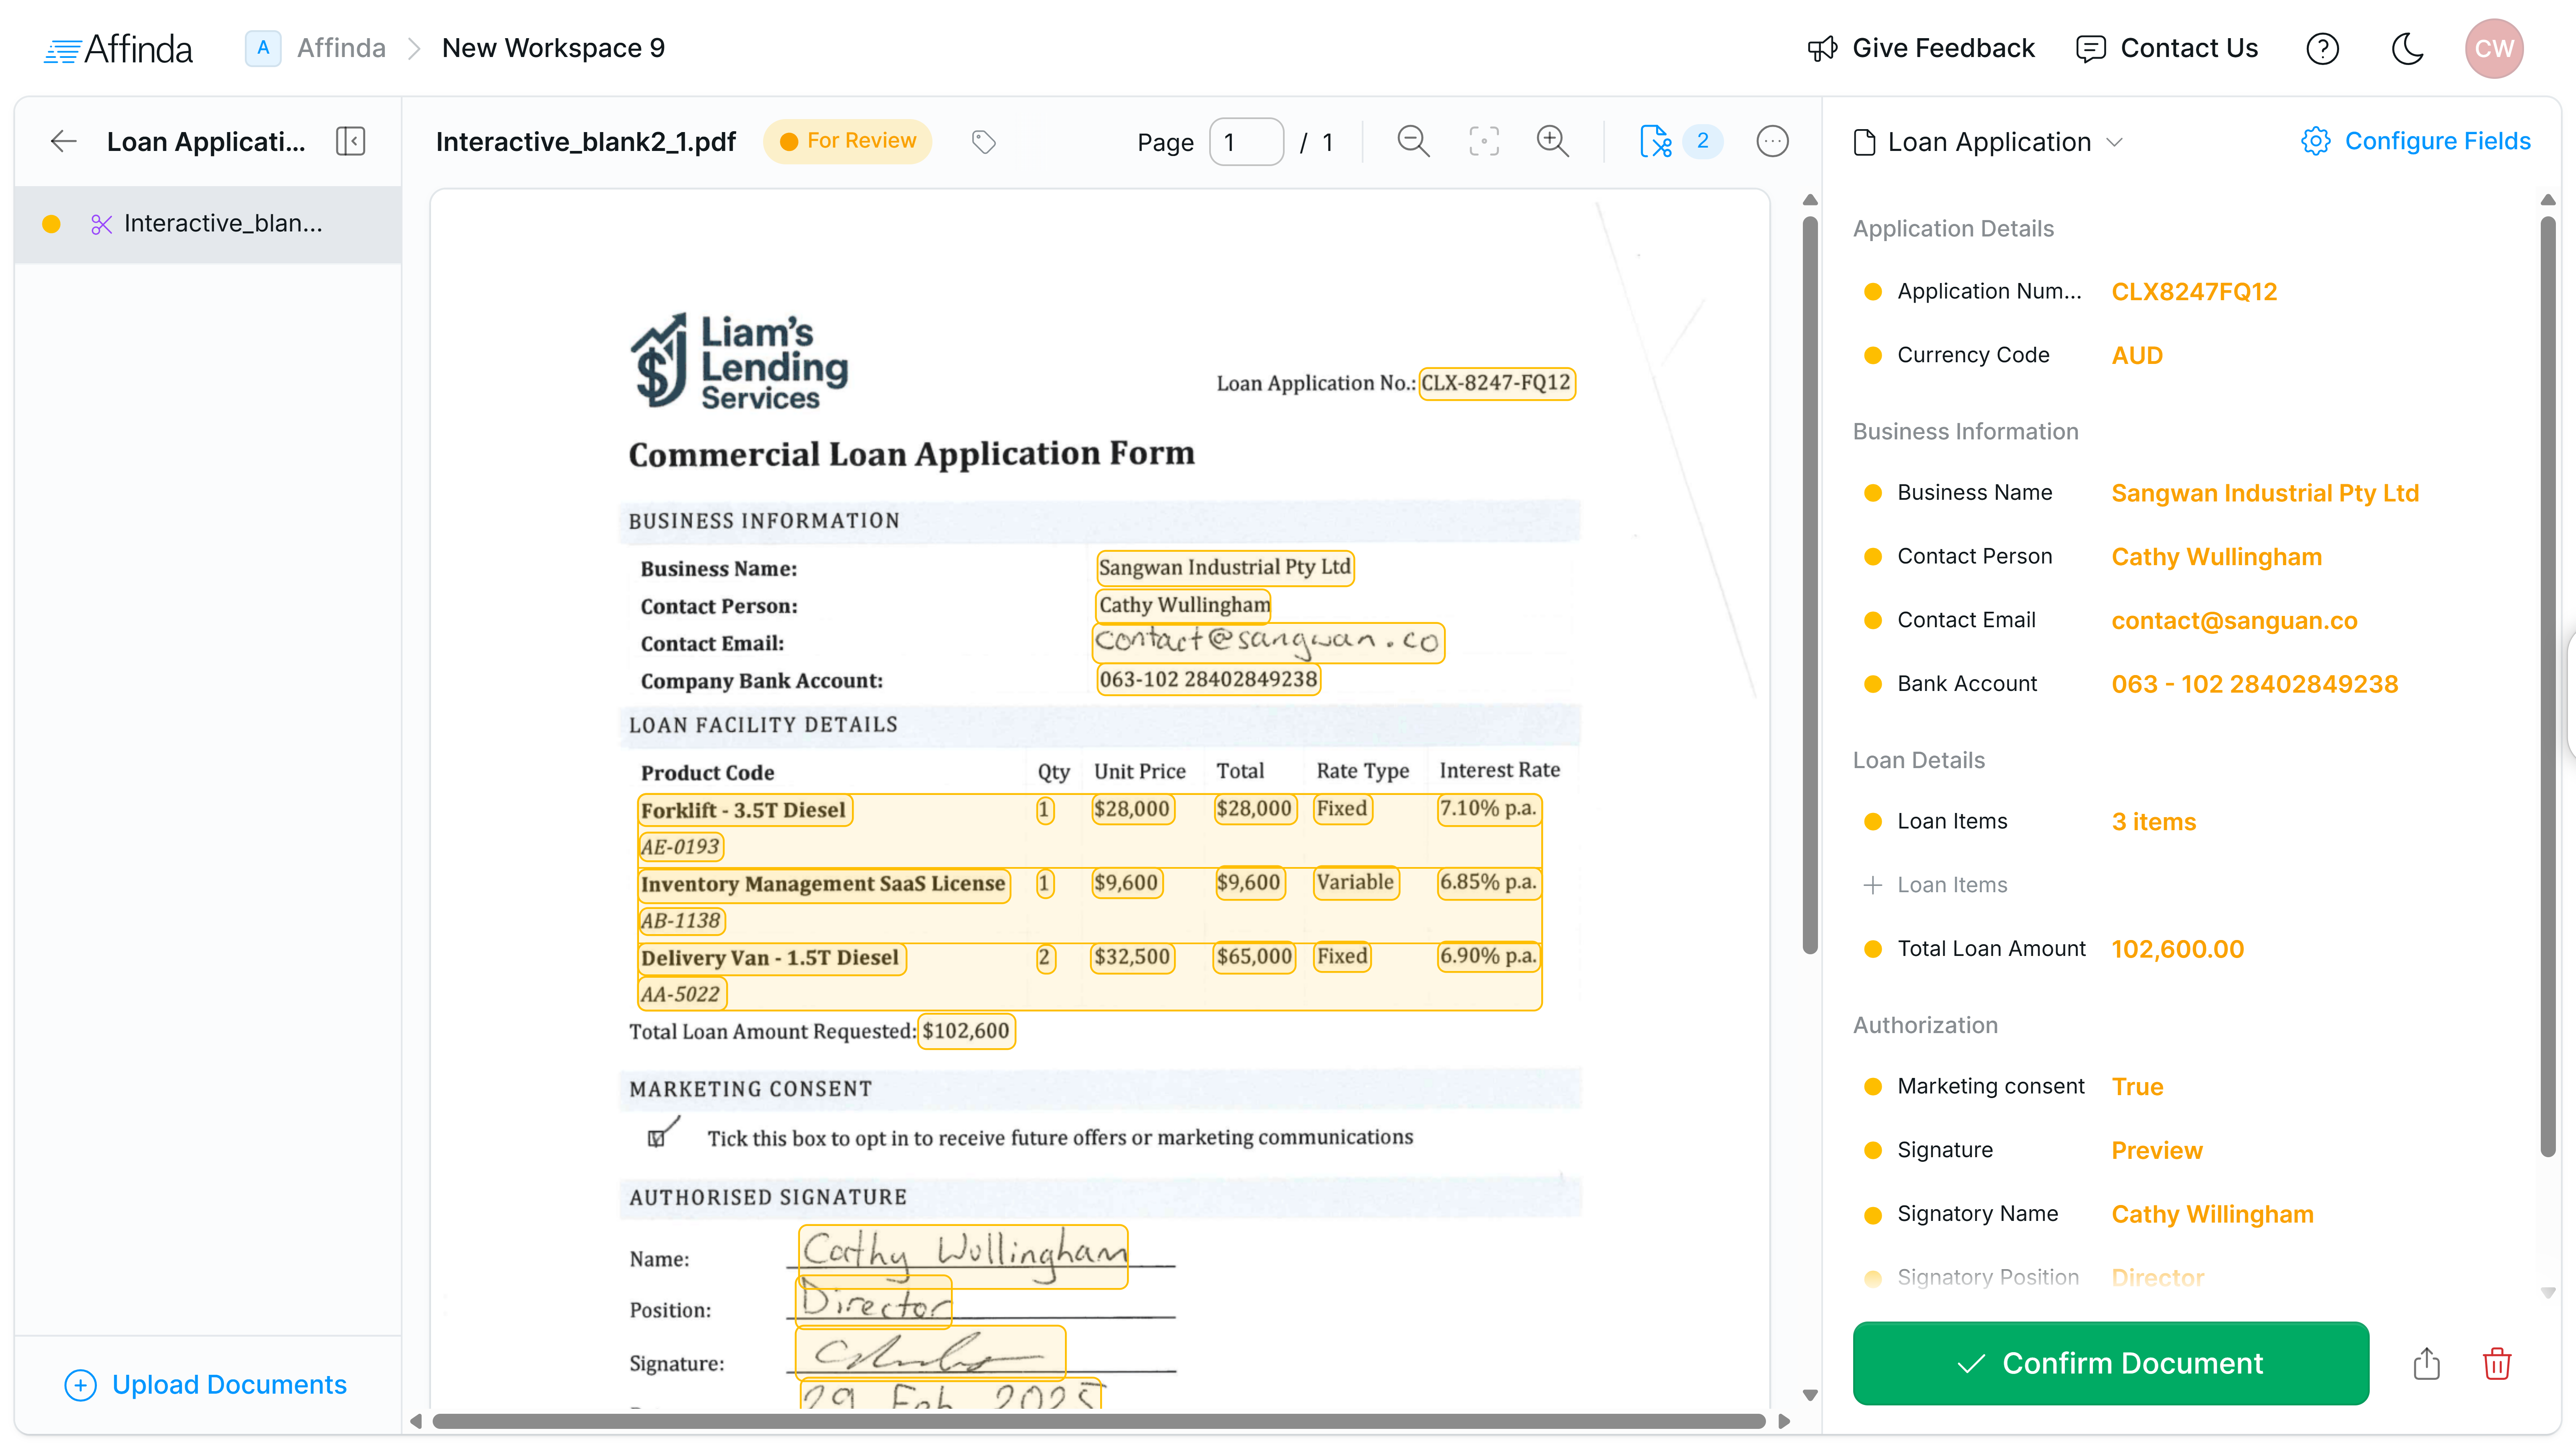
Task: Click the red trash delete icon
Action: (2497, 1363)
